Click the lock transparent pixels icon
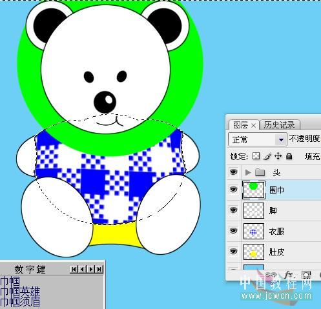 click(x=256, y=156)
